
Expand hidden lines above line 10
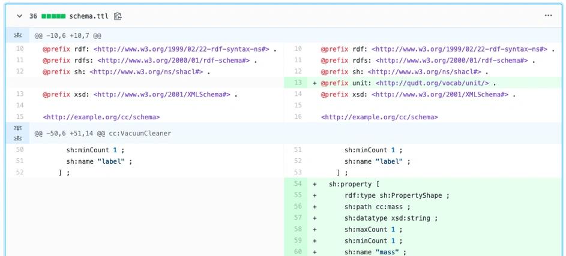17,36
